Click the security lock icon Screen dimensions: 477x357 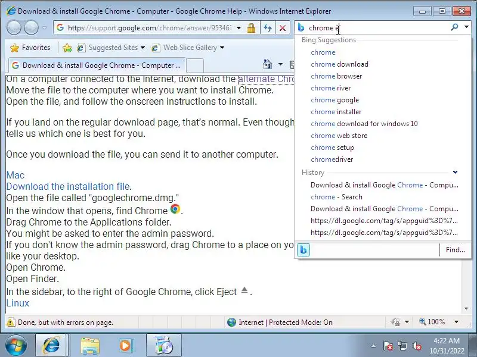click(x=251, y=28)
